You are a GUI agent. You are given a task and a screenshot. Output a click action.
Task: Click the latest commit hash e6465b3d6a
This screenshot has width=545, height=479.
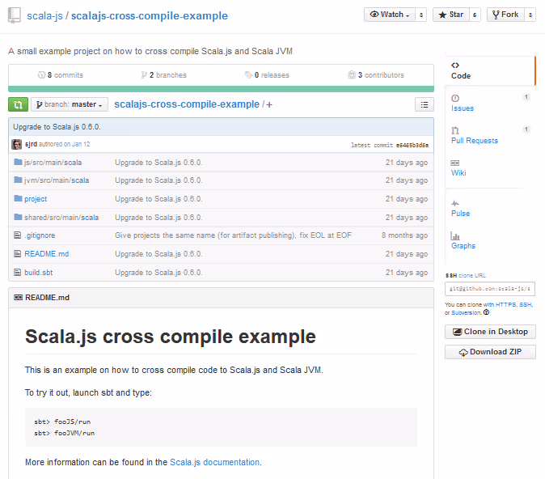[x=412, y=145]
